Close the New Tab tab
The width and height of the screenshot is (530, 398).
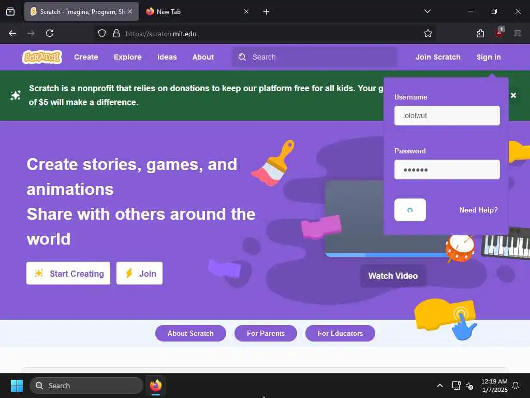pos(246,11)
